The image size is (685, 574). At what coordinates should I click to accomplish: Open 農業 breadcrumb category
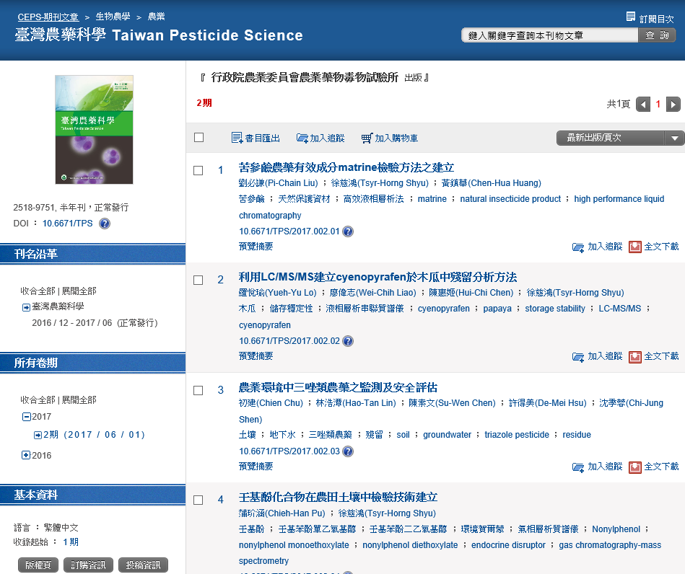point(157,17)
